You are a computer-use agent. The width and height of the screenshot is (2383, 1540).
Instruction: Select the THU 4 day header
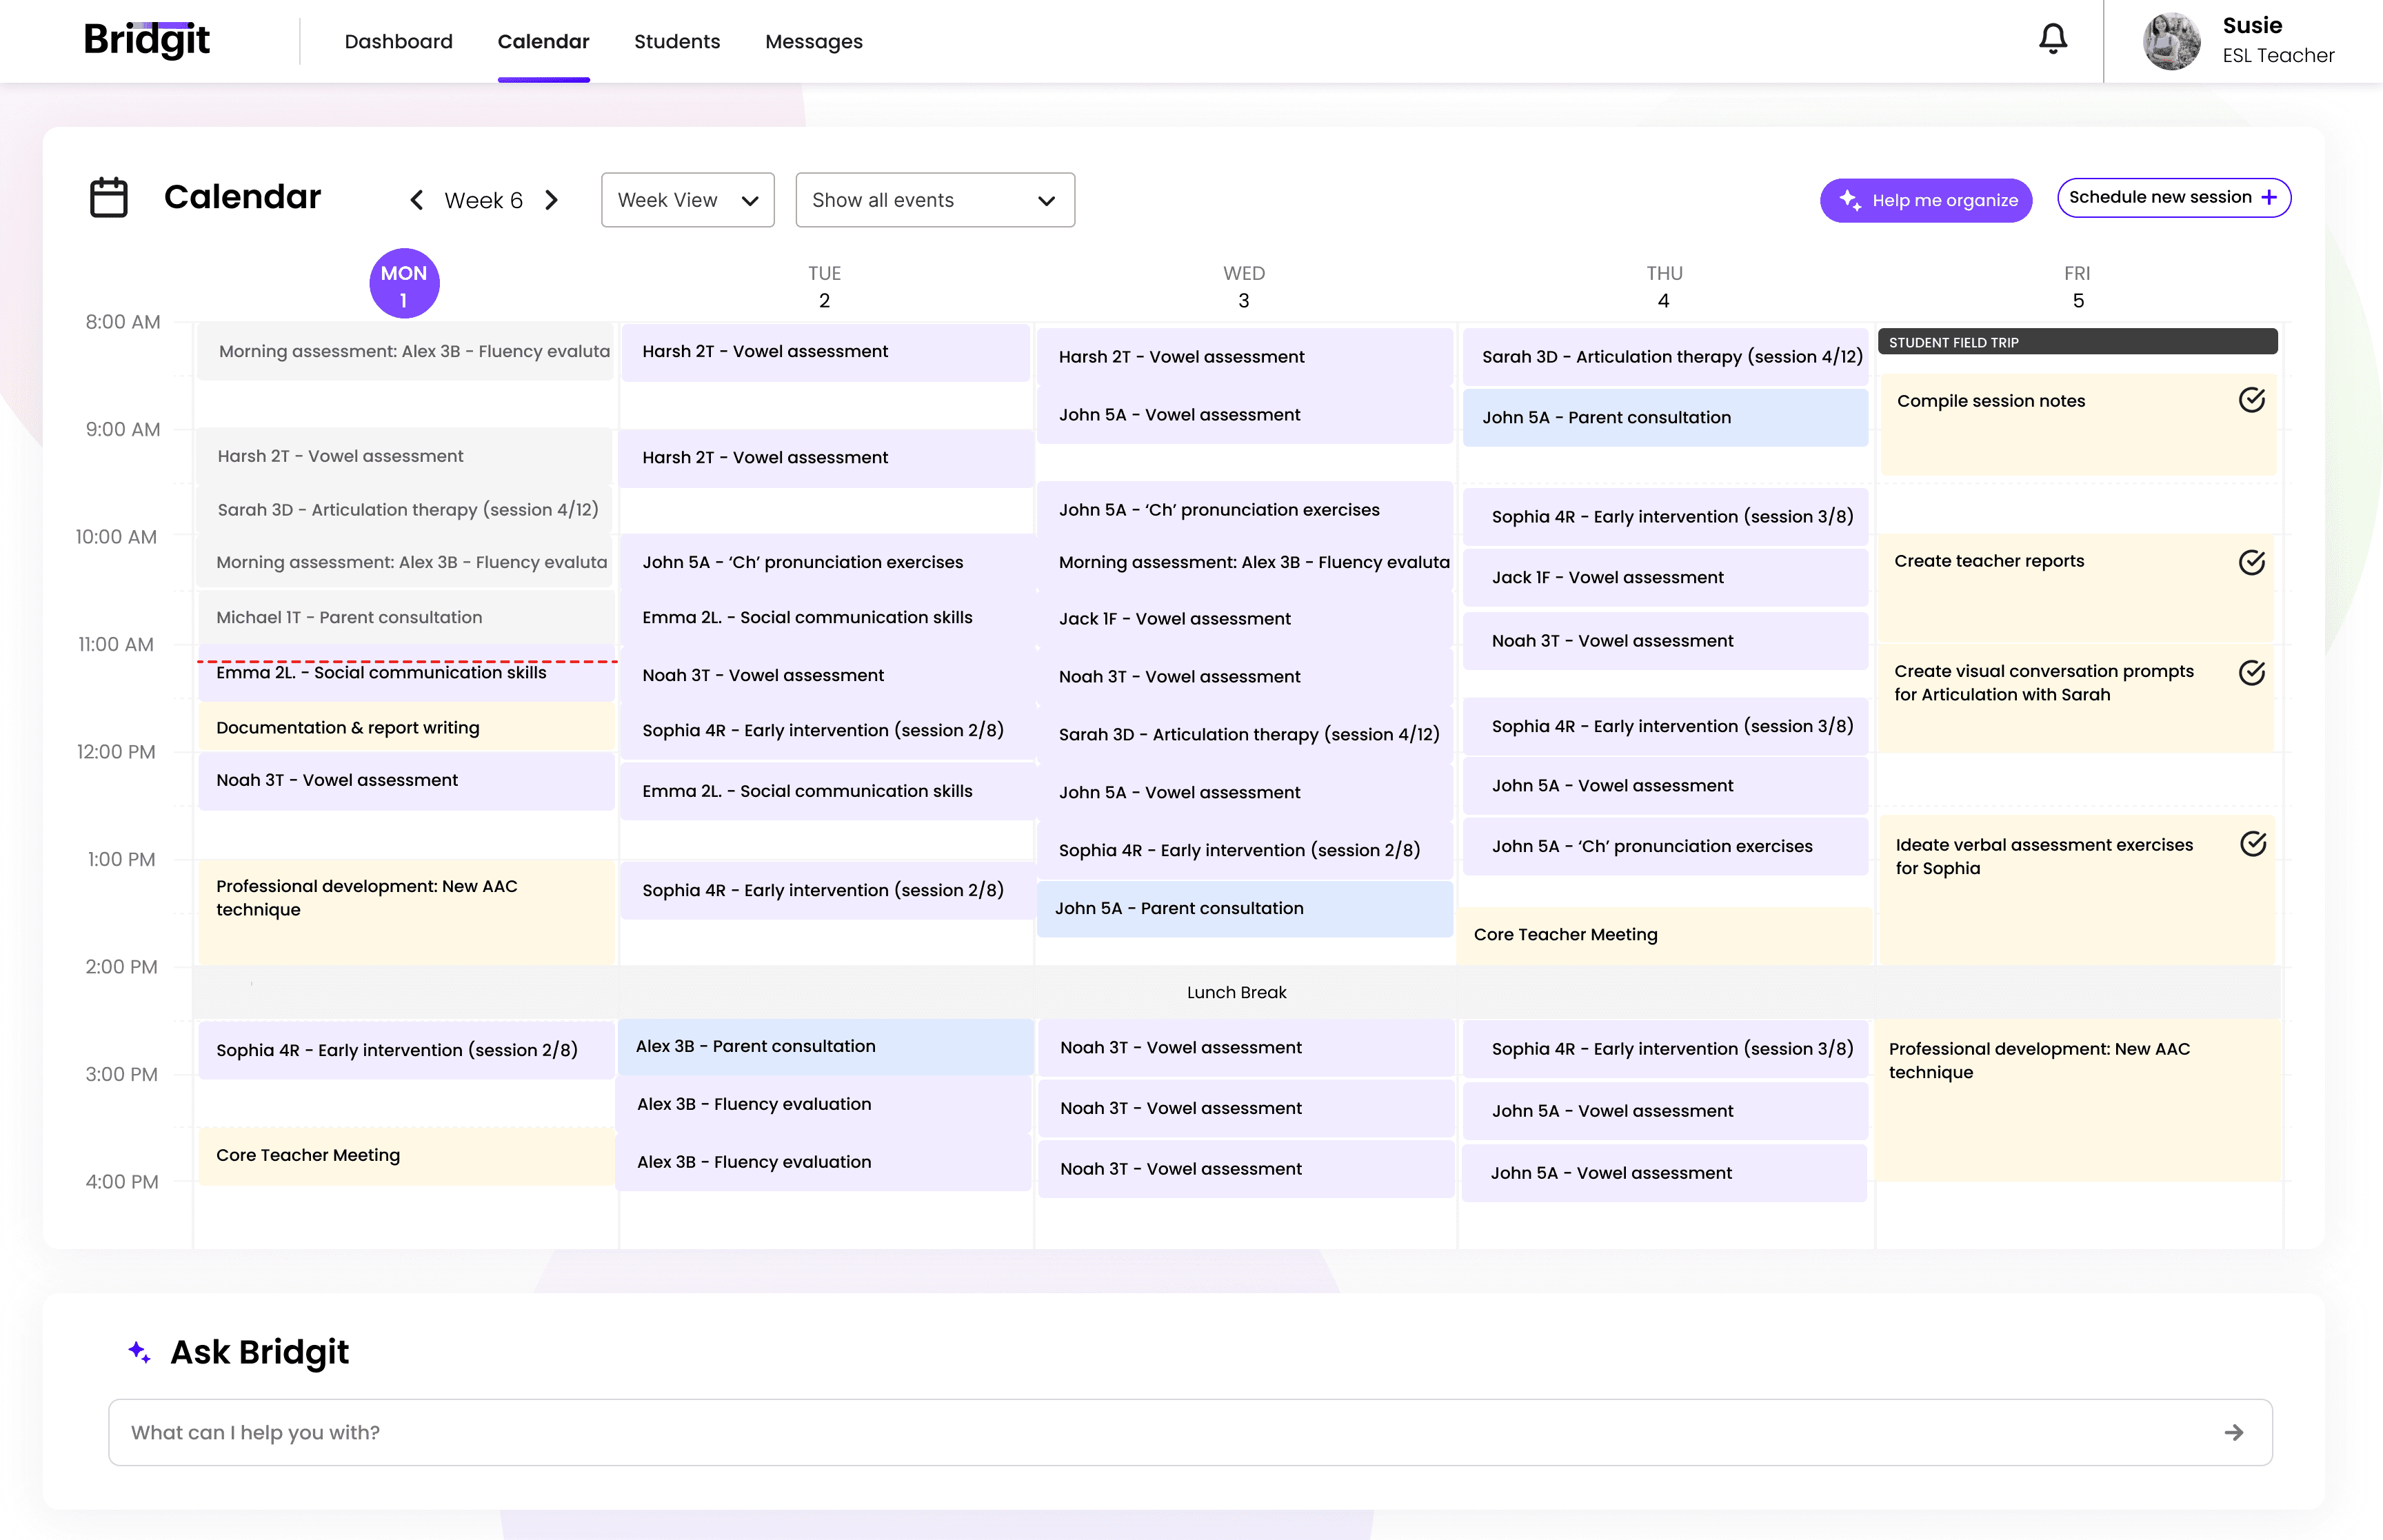pos(1664,286)
